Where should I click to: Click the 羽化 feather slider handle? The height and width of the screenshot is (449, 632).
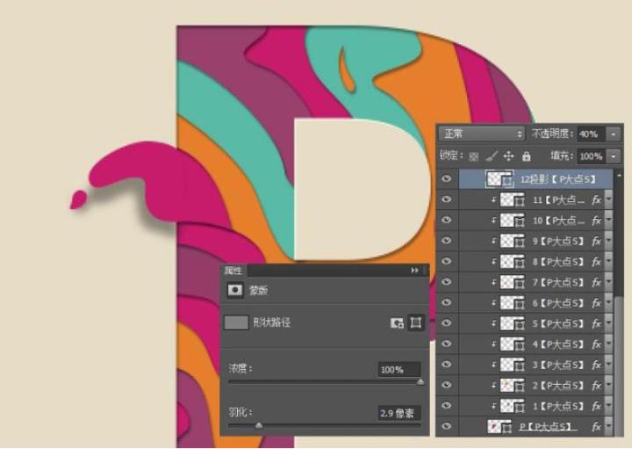point(258,425)
